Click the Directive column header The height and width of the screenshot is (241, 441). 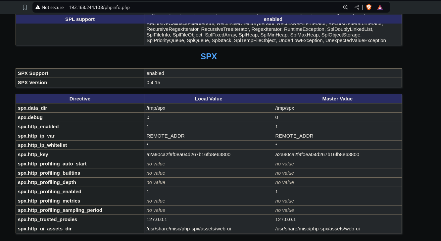[80, 98]
